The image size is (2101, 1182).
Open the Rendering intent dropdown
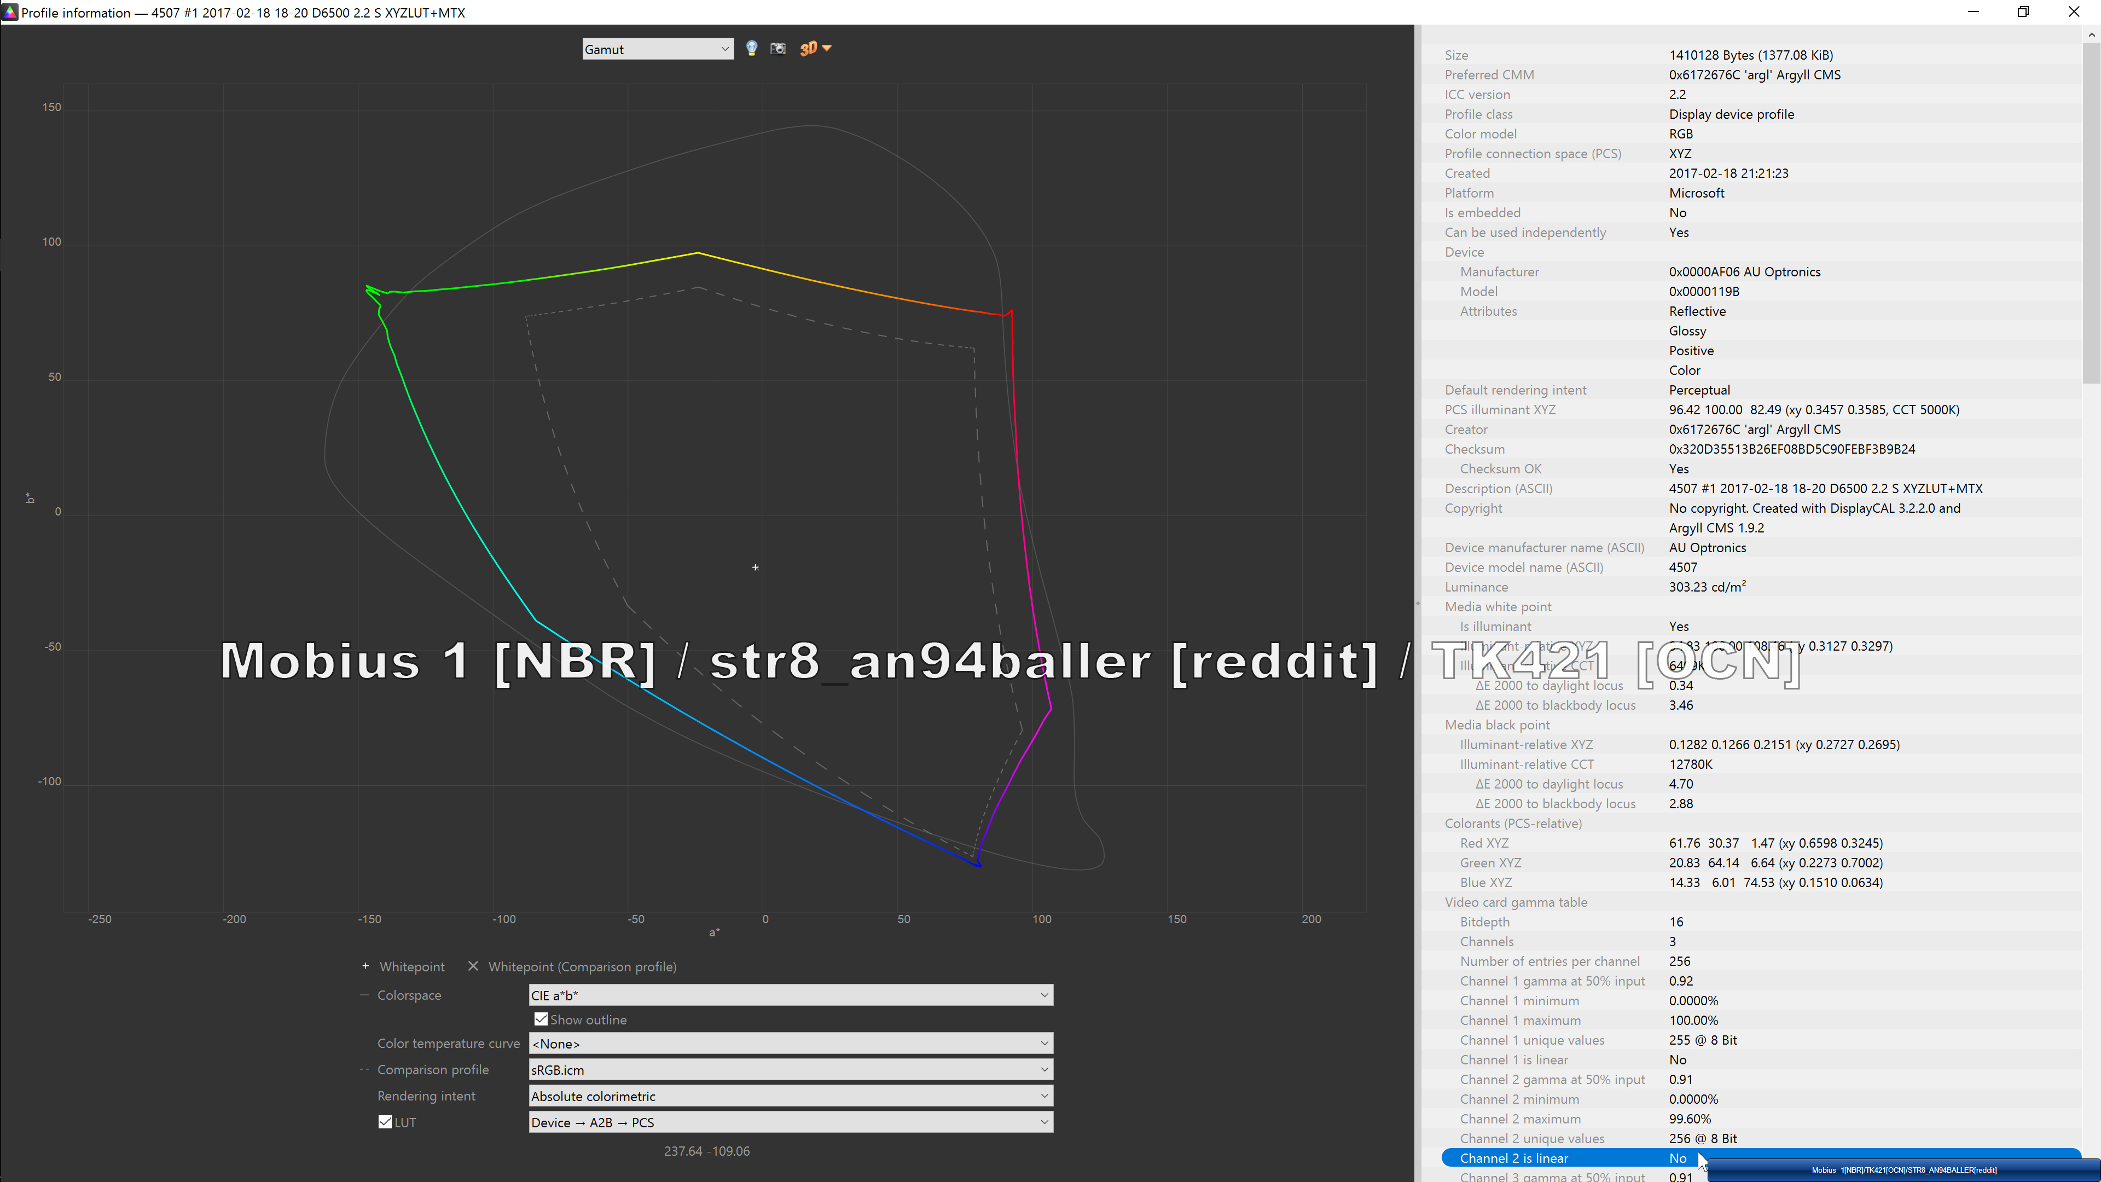coord(790,1096)
